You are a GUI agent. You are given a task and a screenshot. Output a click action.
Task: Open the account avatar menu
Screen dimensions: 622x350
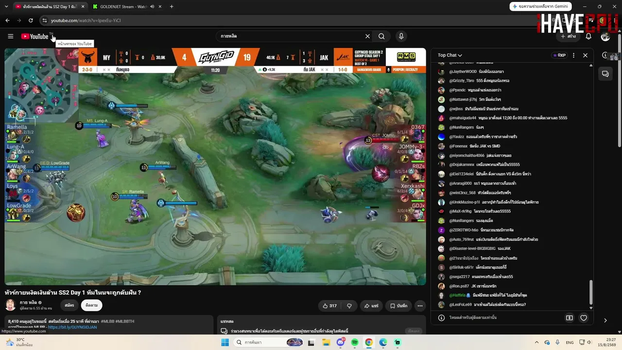point(605,36)
